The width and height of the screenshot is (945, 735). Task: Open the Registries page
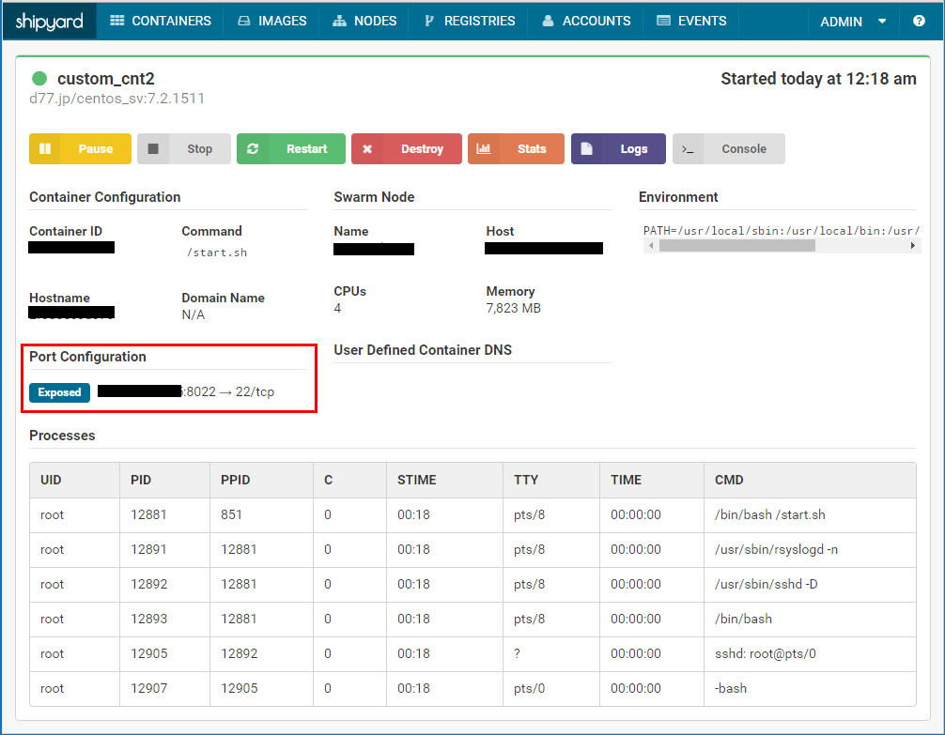tap(469, 21)
